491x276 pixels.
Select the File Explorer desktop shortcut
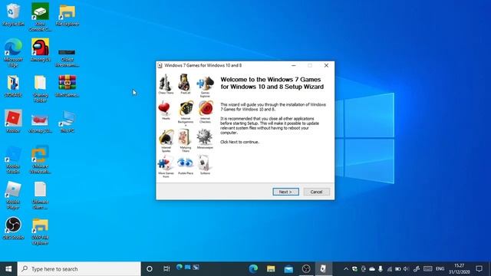point(67,15)
